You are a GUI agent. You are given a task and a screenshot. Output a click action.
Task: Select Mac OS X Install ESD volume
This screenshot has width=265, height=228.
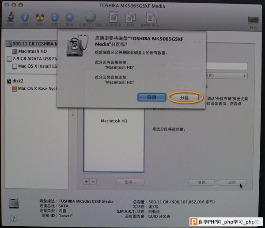pos(35,66)
